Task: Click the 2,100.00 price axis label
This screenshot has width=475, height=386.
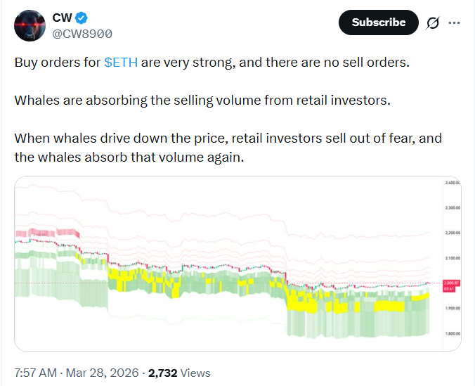Action: coord(450,258)
